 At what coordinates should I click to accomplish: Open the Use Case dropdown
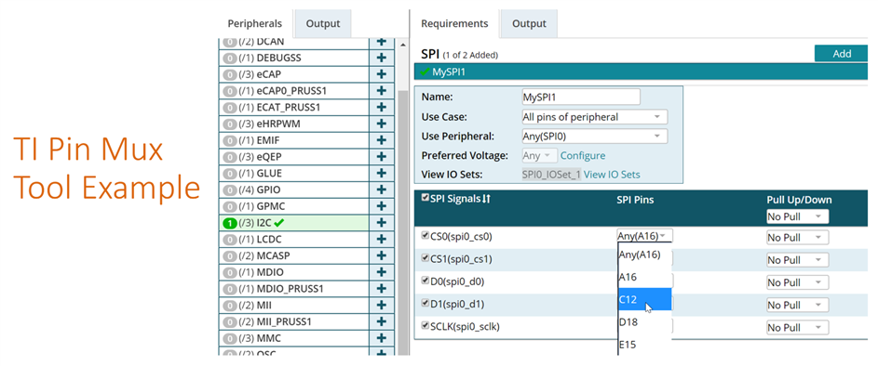pos(594,117)
